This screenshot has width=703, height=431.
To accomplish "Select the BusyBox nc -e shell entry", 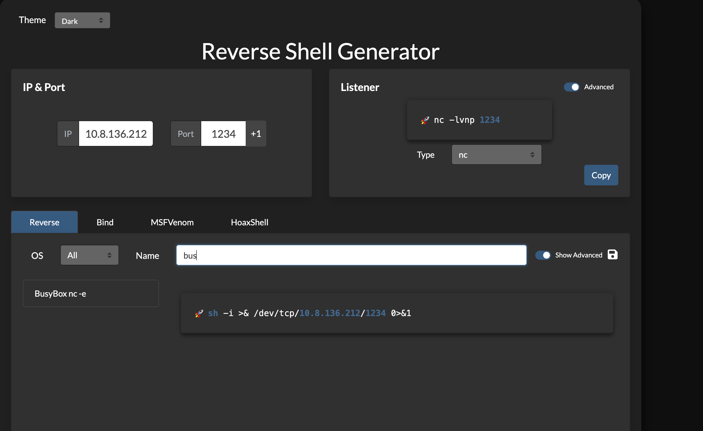I will [x=91, y=293].
